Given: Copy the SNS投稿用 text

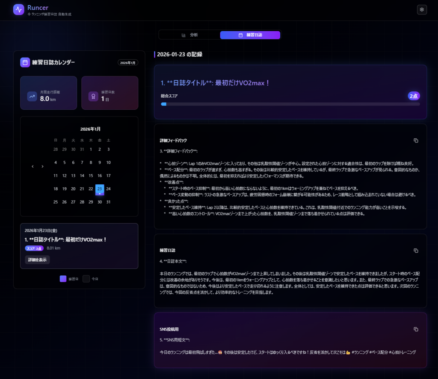Looking at the screenshot, I should click(416, 329).
